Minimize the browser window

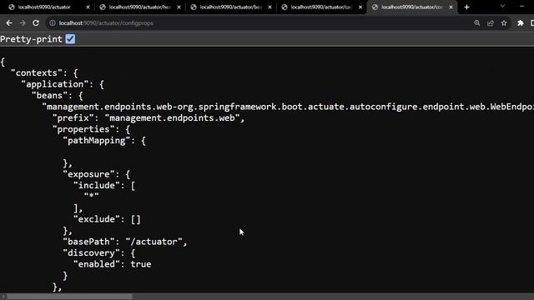(x=521, y=7)
